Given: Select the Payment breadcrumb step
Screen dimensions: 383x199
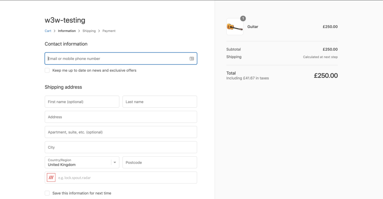Looking at the screenshot, I should click(x=109, y=31).
